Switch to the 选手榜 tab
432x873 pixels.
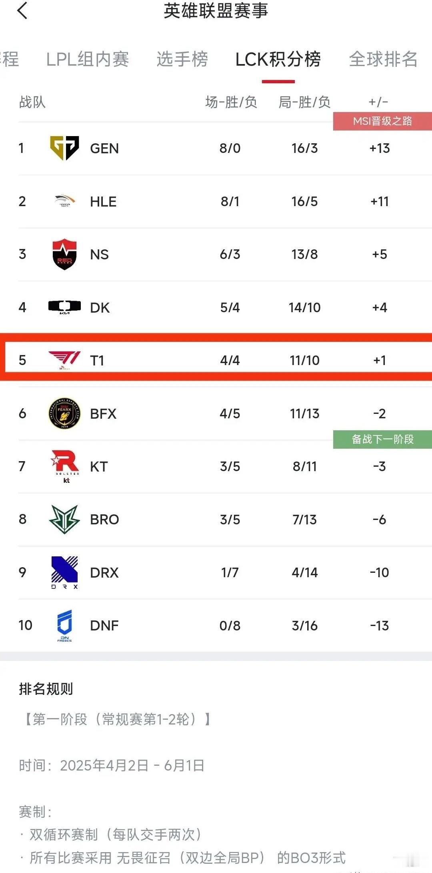click(182, 59)
